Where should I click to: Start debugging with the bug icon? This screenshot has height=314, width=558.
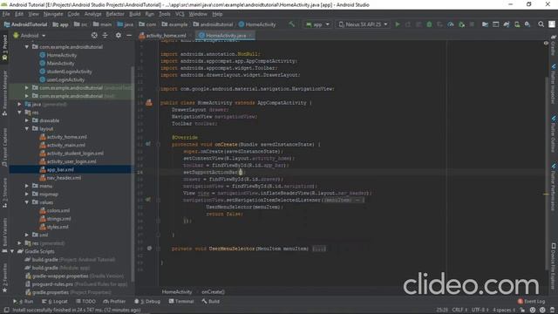click(429, 24)
